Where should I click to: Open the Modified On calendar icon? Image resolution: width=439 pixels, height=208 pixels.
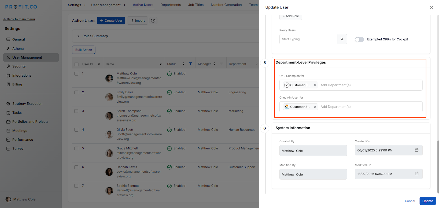(417, 174)
